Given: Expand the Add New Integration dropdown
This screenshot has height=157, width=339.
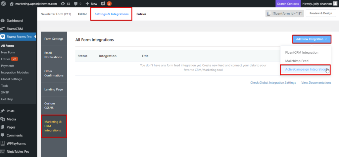Looking at the screenshot, I should point(312,39).
